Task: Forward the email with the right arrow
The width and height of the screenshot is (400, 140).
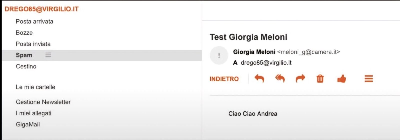Action: (300, 79)
